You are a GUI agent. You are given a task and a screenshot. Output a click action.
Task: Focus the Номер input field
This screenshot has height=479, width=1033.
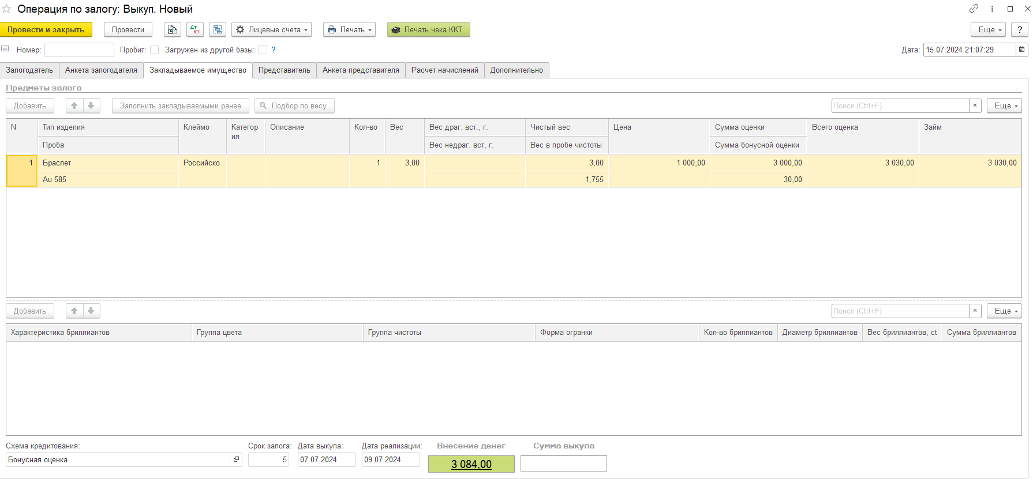pos(79,50)
